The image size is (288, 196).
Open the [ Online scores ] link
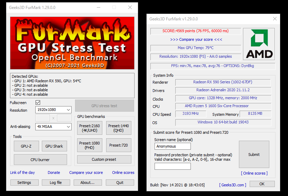click(254, 173)
